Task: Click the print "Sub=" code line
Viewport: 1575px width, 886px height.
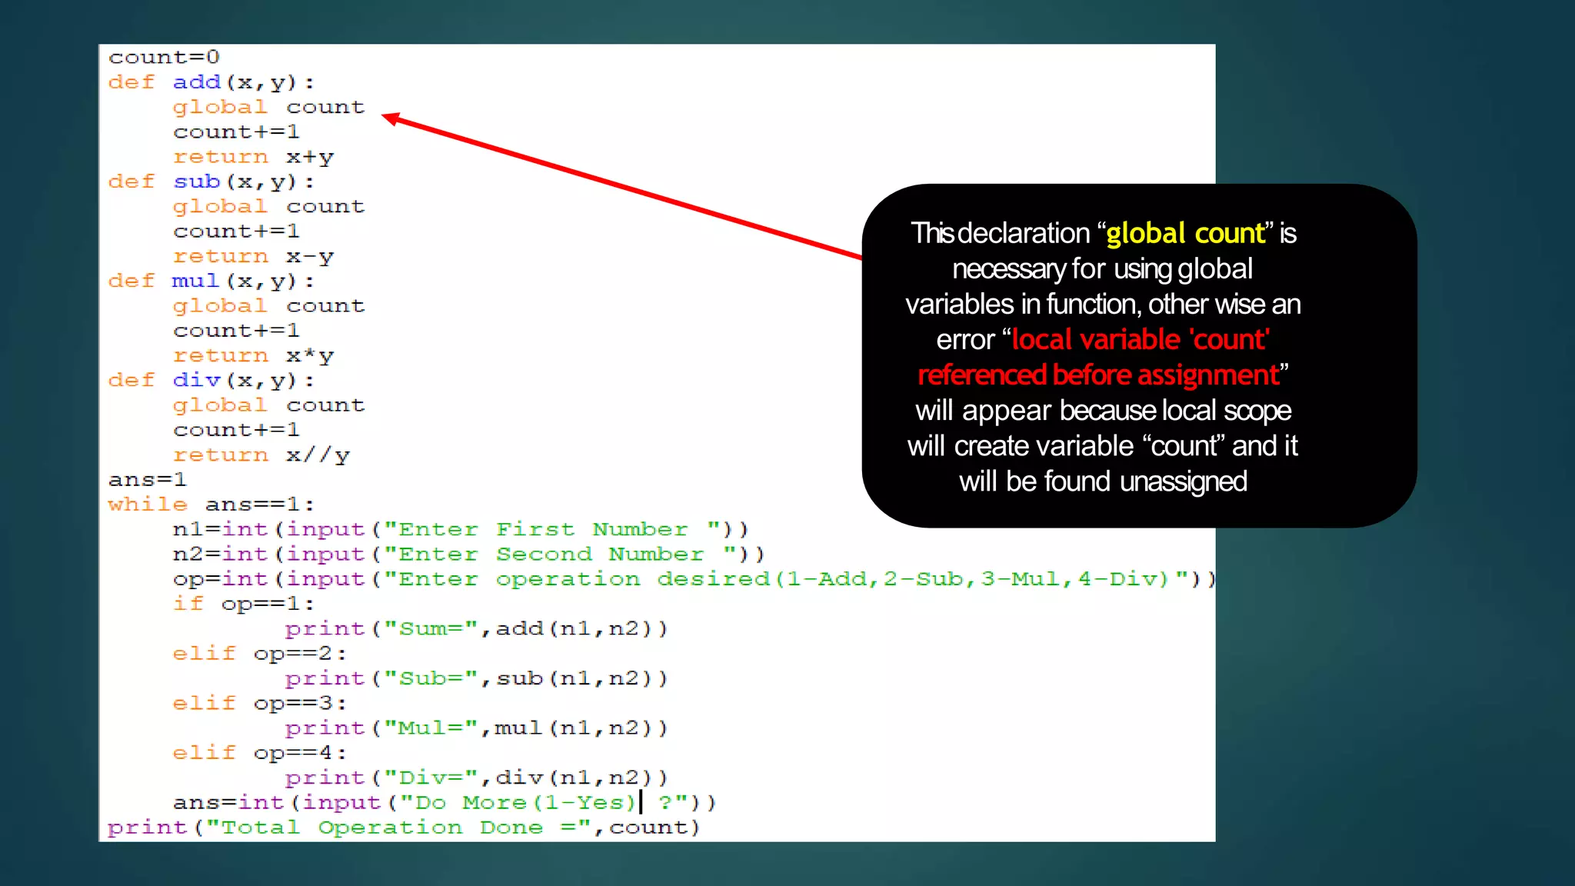Action: pyautogui.click(x=476, y=678)
